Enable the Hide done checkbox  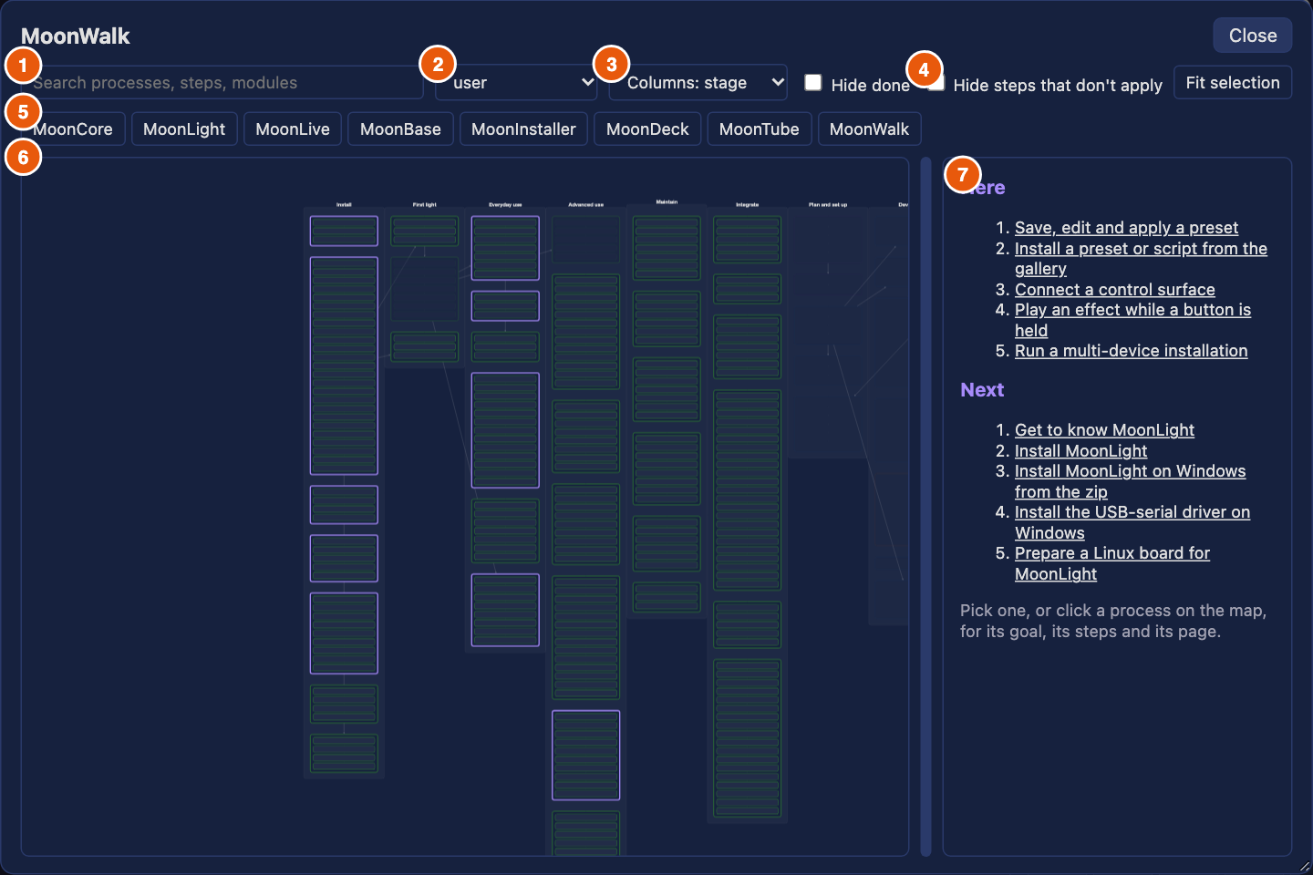click(x=813, y=83)
